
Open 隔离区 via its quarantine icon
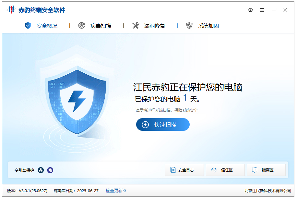click(x=255, y=170)
